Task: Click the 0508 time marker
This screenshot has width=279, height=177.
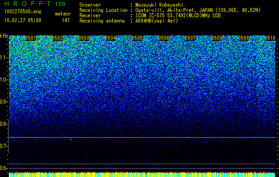Action: pos(217,38)
